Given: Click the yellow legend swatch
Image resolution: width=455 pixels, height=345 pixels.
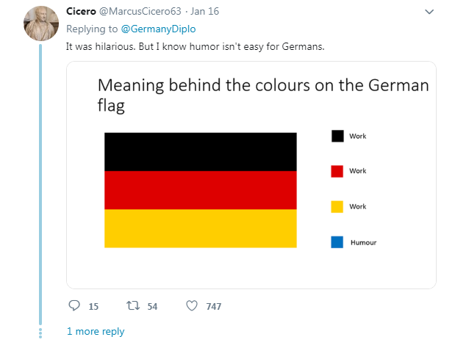Looking at the screenshot, I should coord(337,207).
